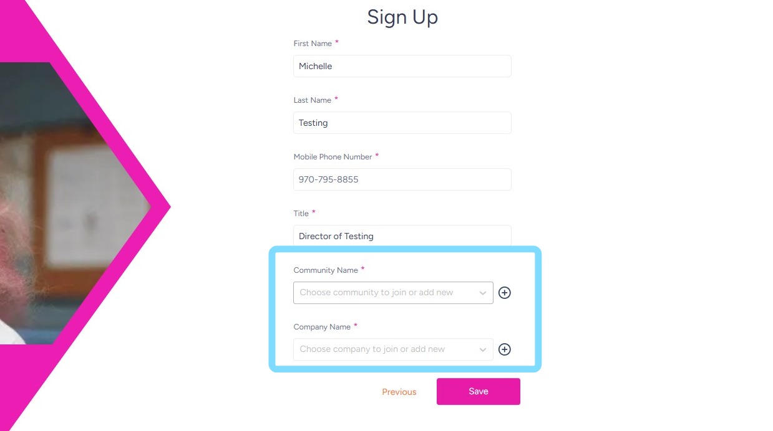Expand the Company Name dropdown arrow
Viewport: 773px width, 431px height.
click(482, 349)
